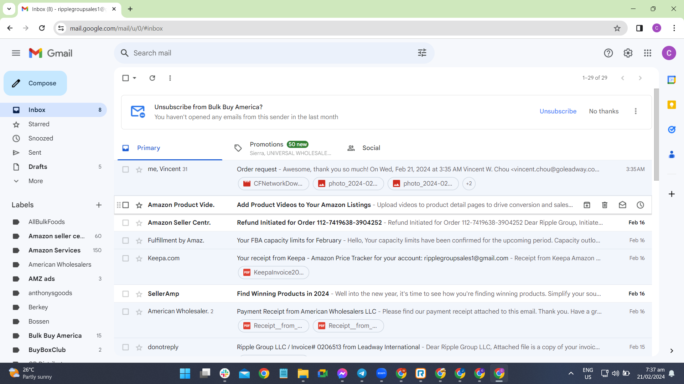Select the Amazon Seller Central email checkbox
The image size is (684, 384).
tap(125, 223)
